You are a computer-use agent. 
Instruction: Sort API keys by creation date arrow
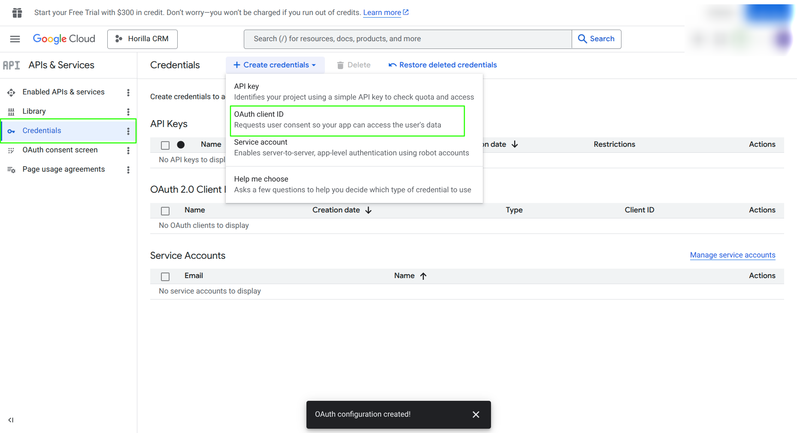pos(515,145)
